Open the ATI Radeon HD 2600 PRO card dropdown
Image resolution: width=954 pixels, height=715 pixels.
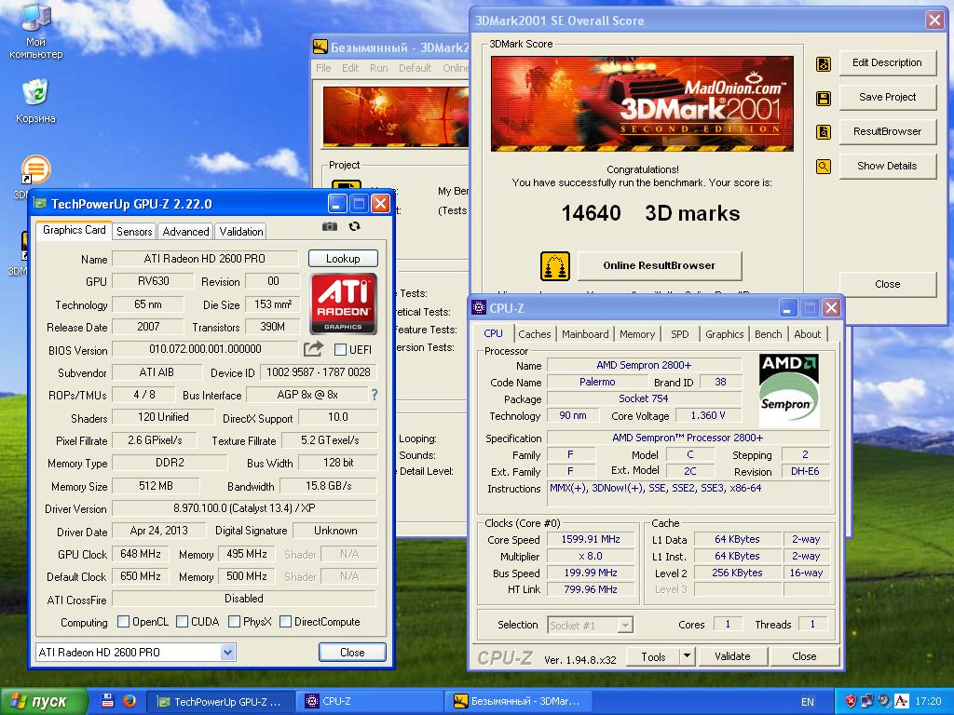pos(227,653)
